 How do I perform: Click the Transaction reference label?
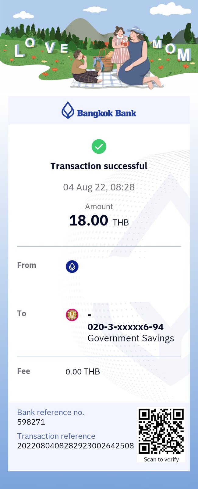(56, 436)
